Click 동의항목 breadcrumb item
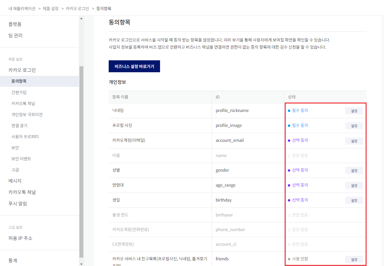 tap(104, 8)
